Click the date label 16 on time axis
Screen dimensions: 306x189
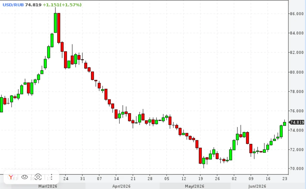(x=268, y=179)
